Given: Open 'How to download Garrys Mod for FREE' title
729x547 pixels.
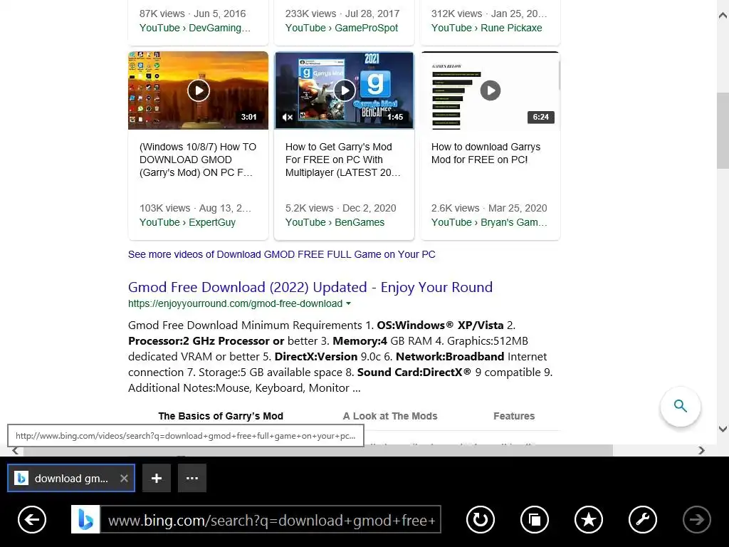Looking at the screenshot, I should (x=486, y=153).
